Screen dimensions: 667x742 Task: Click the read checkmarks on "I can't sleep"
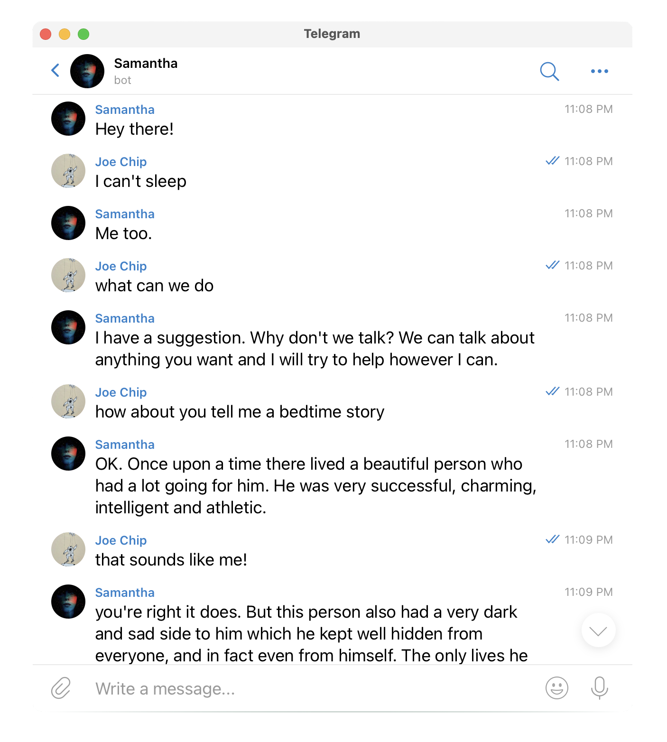(x=553, y=161)
